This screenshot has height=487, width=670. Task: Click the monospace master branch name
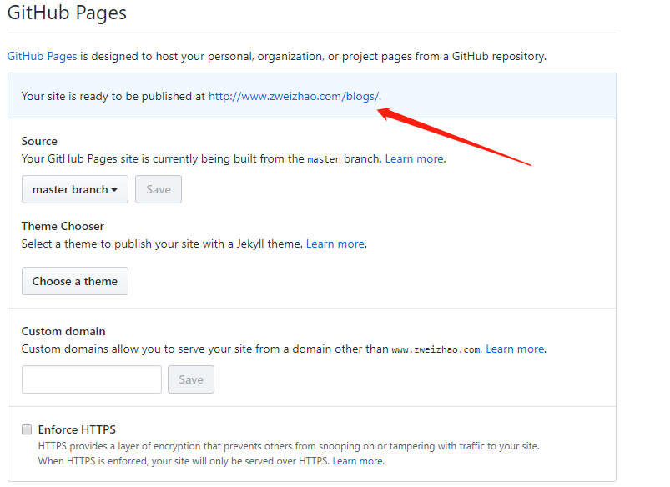point(324,159)
